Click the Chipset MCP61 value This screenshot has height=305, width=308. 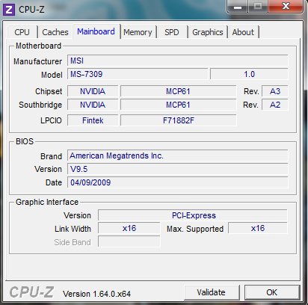(x=178, y=91)
